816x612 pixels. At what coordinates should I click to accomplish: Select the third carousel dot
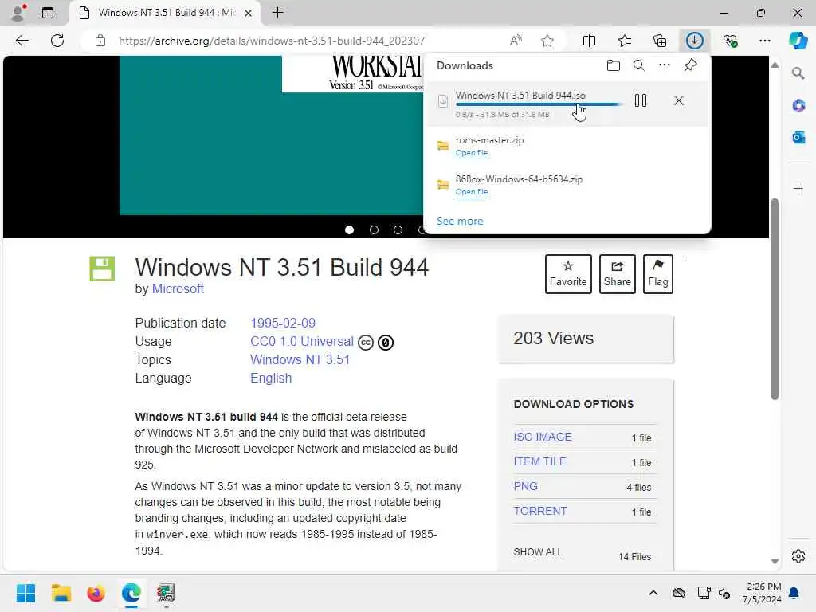(398, 230)
